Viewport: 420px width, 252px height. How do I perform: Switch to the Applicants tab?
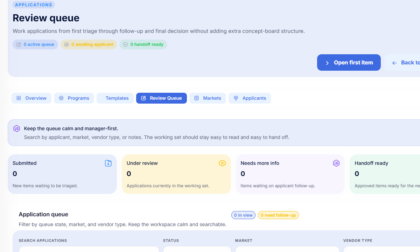pos(250,98)
